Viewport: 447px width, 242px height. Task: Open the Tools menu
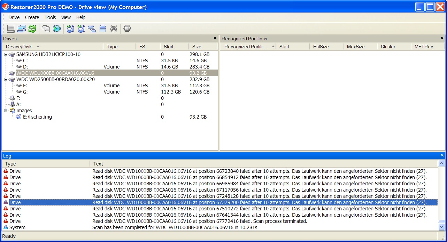(50, 17)
